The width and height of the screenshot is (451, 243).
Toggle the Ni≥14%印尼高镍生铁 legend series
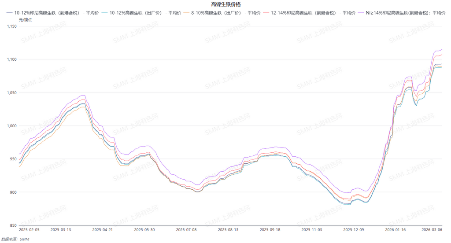(x=402, y=13)
